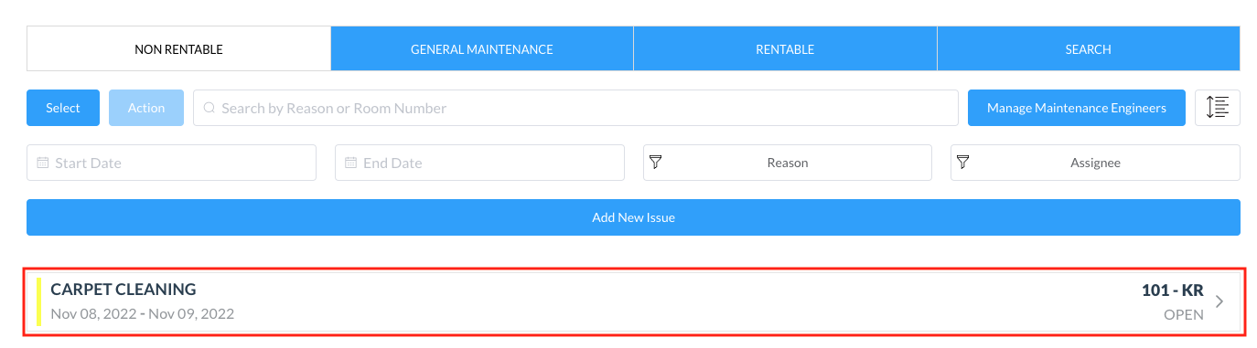Open the Rentable tab
The height and width of the screenshot is (348, 1257).
point(785,49)
